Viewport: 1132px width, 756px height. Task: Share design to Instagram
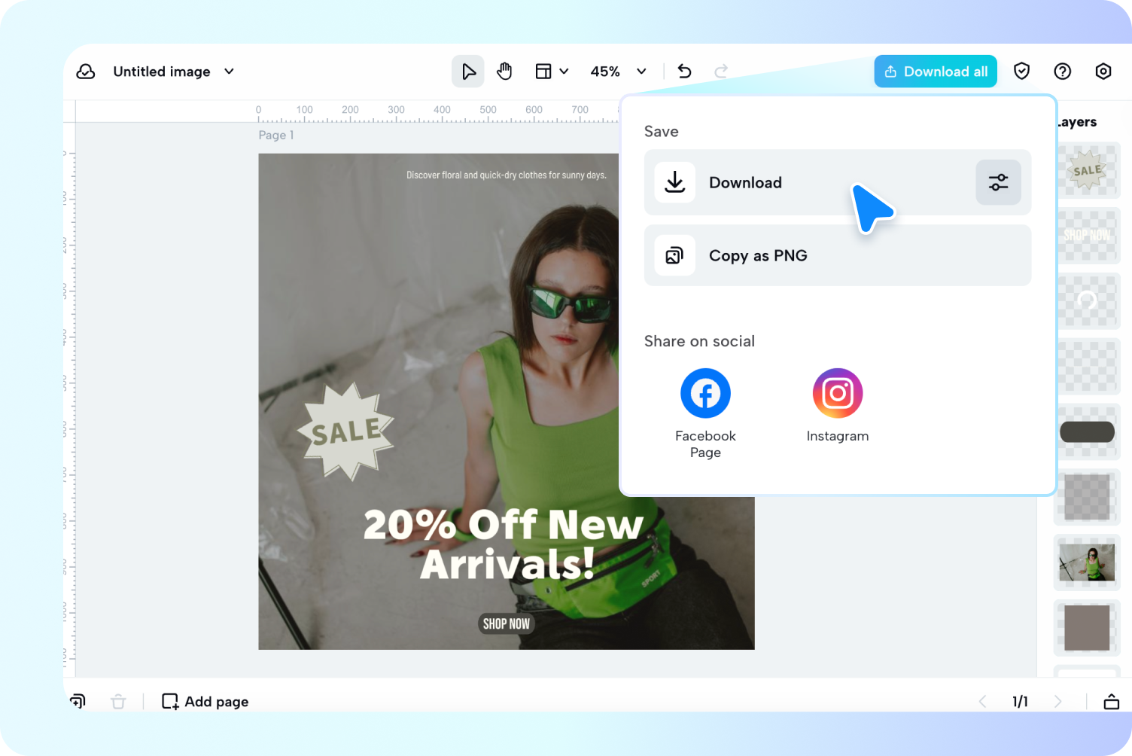tap(837, 392)
